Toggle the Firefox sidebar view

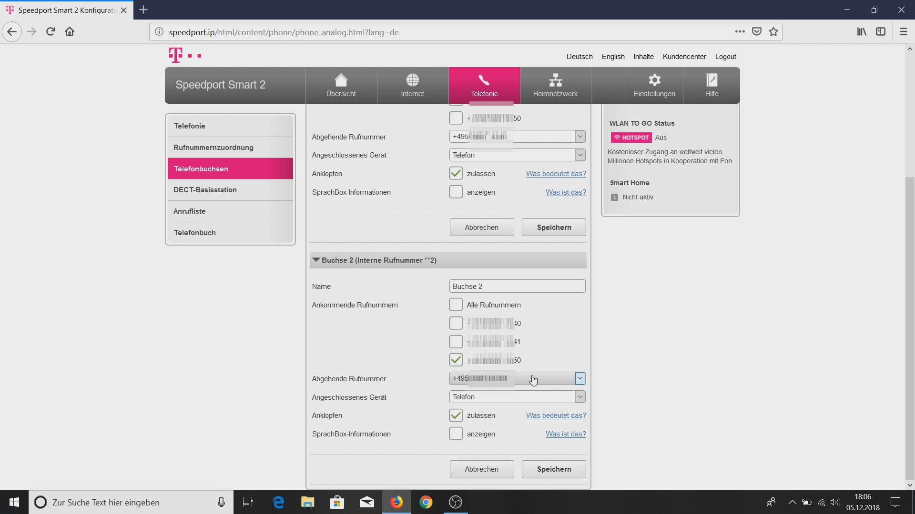[881, 32]
